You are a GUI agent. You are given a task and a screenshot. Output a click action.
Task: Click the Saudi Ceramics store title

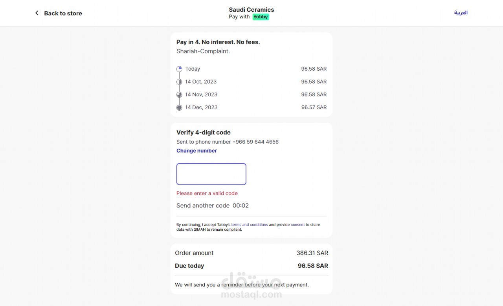tap(251, 9)
